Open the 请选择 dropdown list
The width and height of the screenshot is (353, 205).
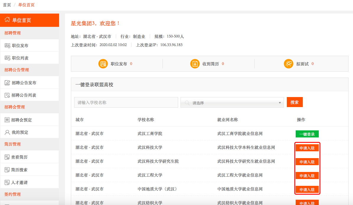click(232, 103)
